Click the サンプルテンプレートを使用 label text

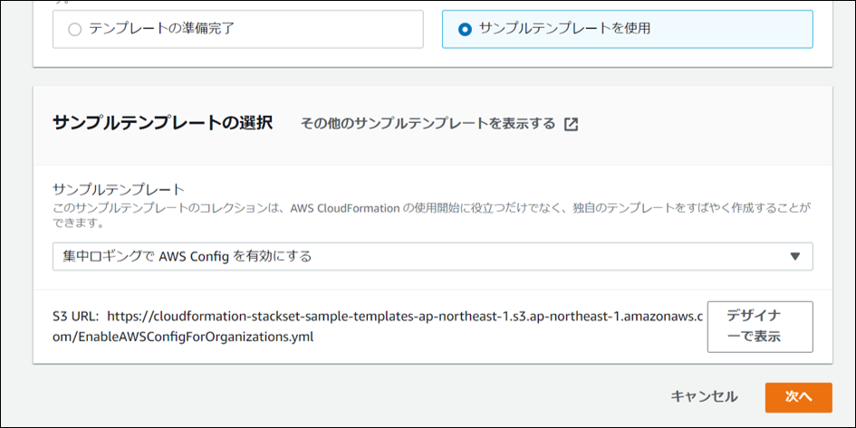pos(564,29)
